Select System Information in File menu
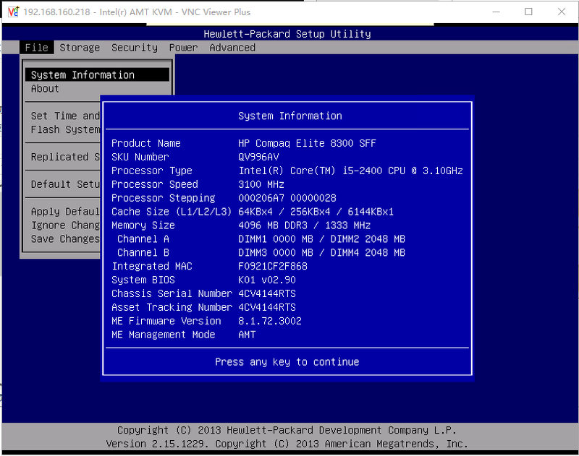579x456 pixels. (x=83, y=75)
